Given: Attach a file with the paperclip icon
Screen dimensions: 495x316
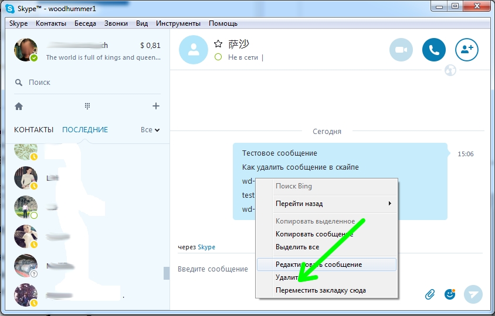Looking at the screenshot, I should (x=430, y=294).
